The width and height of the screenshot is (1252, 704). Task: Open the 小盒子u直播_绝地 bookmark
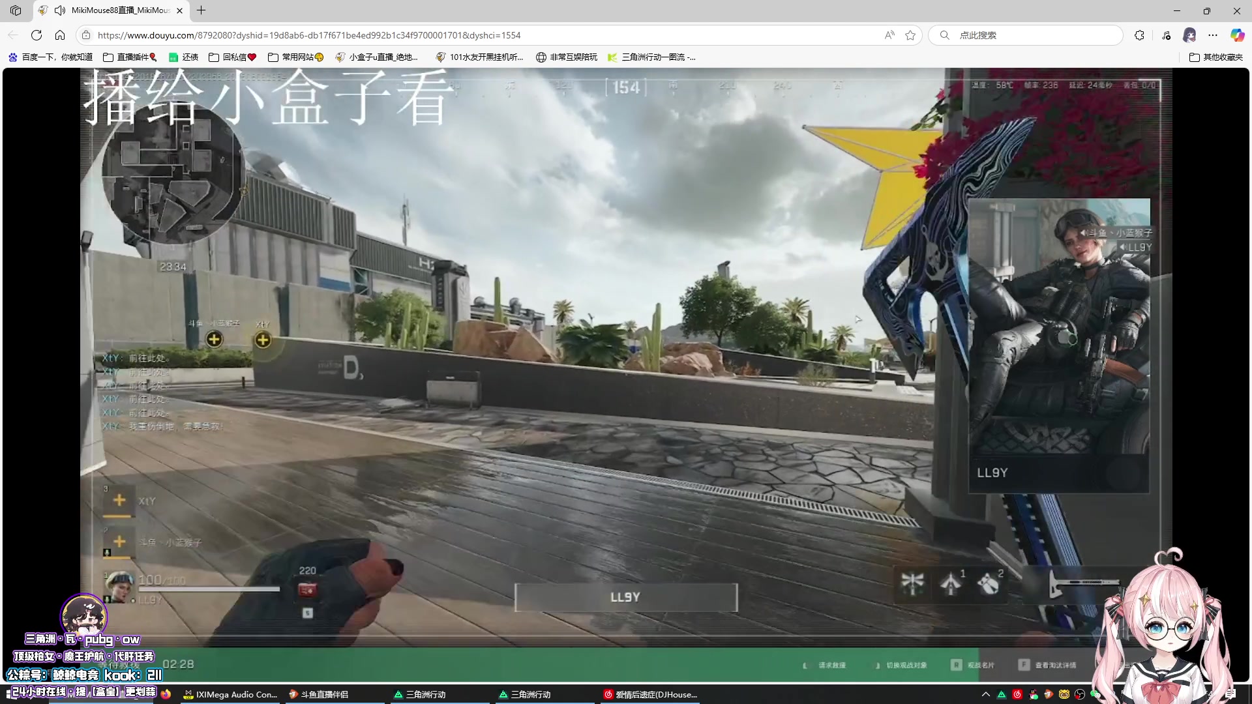[x=377, y=57]
